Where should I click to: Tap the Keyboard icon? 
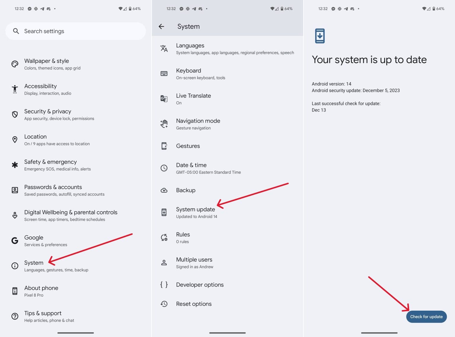pyautogui.click(x=164, y=74)
